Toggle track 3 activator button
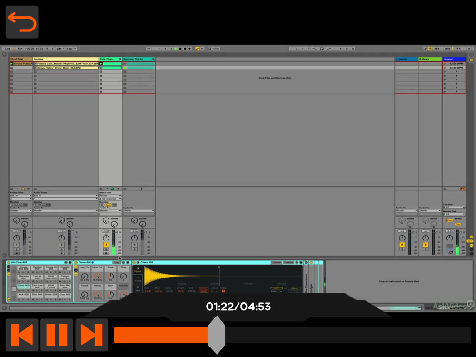The width and height of the screenshot is (476, 357). [x=106, y=245]
